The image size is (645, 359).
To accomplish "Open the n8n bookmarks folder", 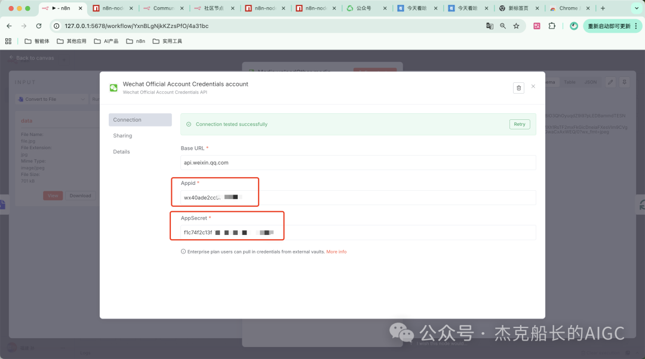I will [x=136, y=41].
